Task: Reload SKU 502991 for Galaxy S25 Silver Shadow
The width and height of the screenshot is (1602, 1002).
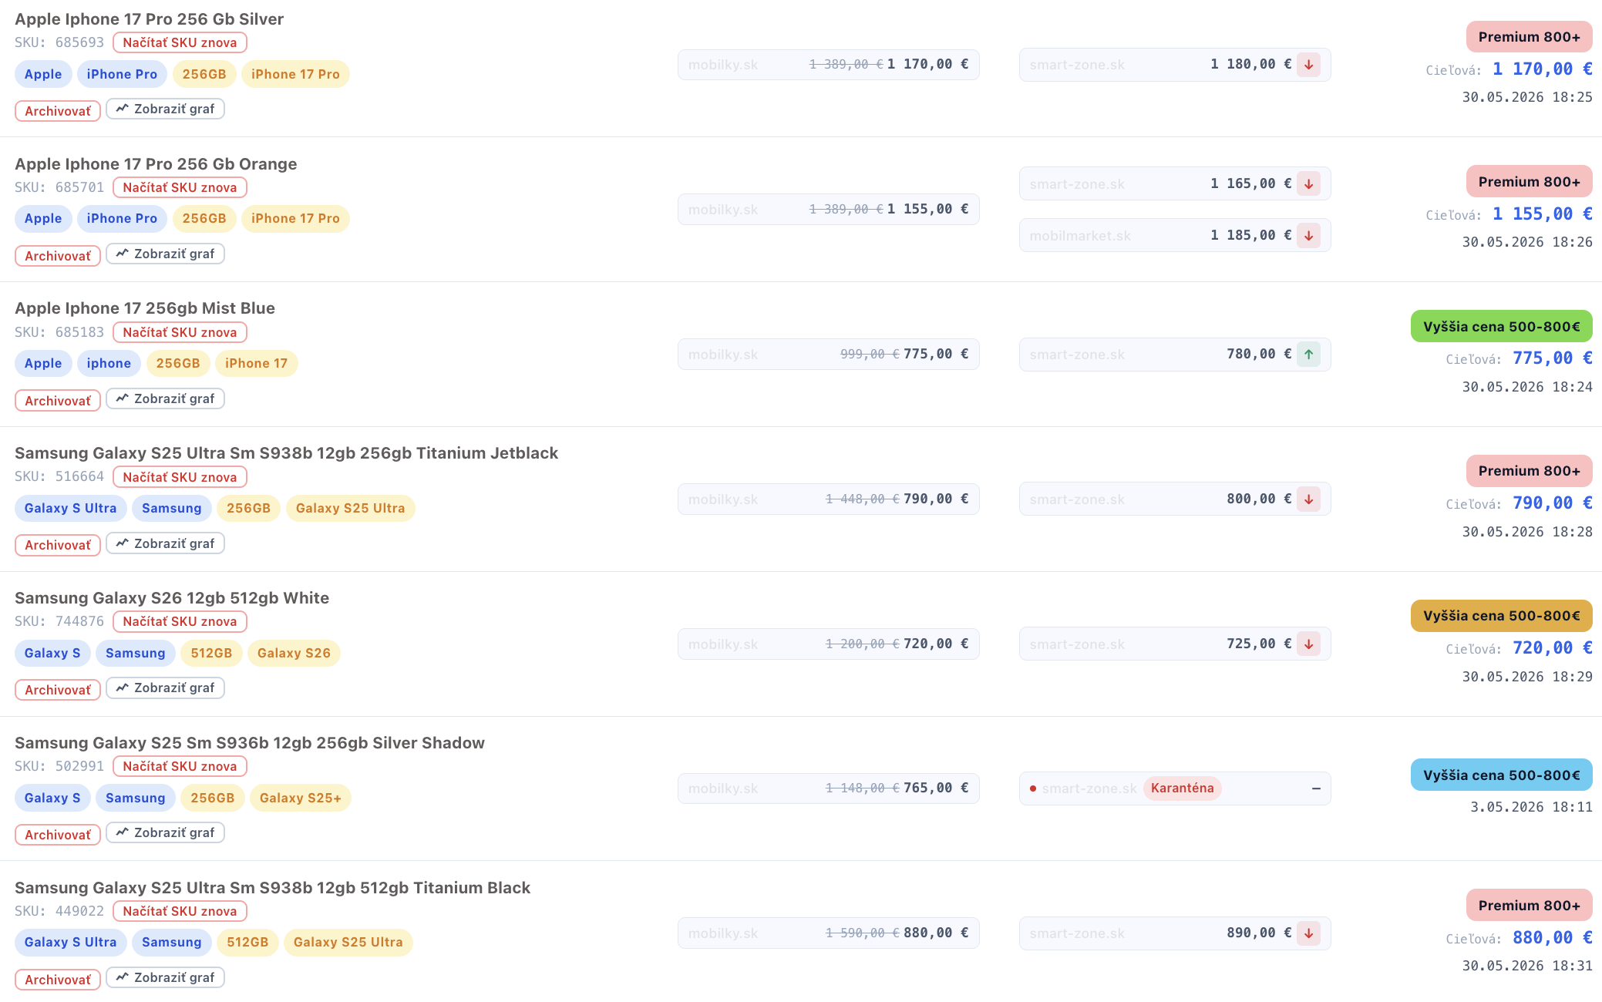Action: [x=180, y=766]
